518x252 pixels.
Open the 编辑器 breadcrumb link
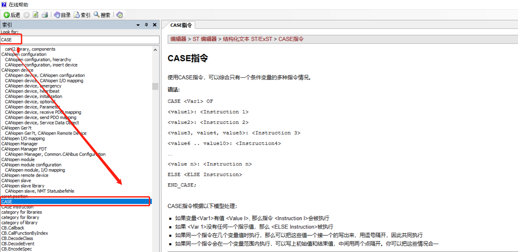(x=178, y=39)
